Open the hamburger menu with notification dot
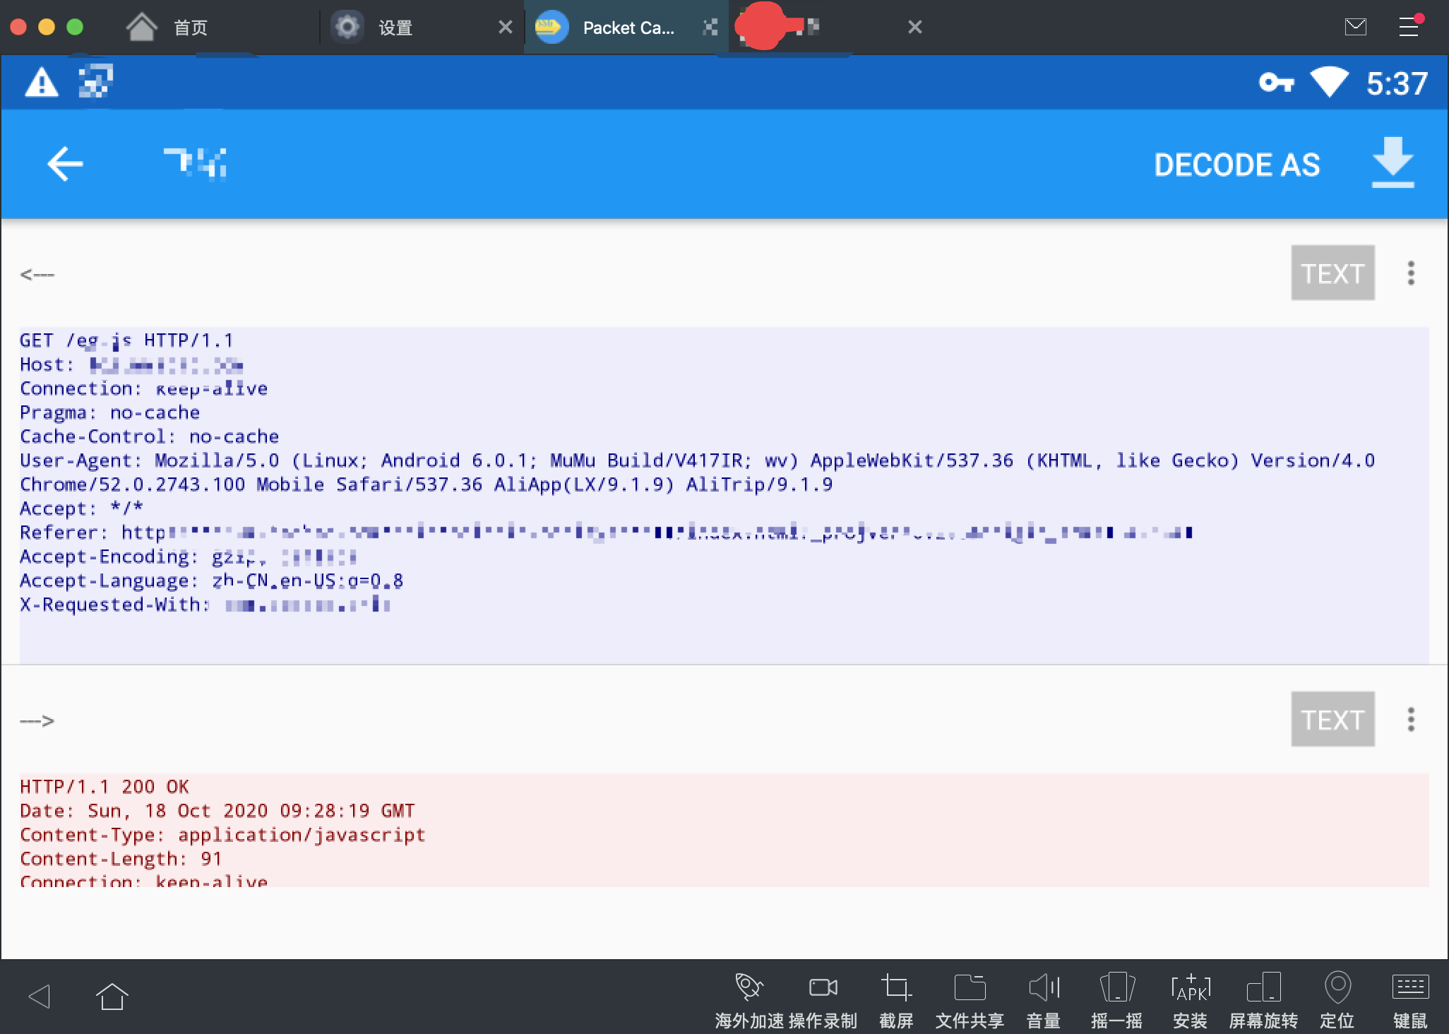This screenshot has width=1449, height=1034. pyautogui.click(x=1409, y=26)
